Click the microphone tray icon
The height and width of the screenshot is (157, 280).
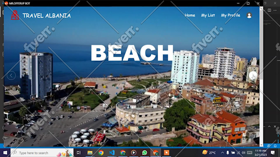(x=228, y=152)
